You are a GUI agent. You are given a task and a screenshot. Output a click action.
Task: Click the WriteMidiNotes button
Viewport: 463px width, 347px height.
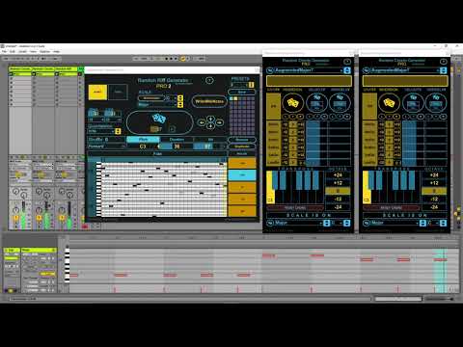tap(209, 101)
